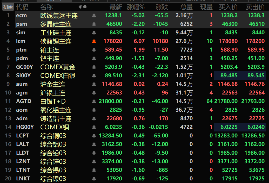269x183 pixels.
Task: Click the volume 9.44万 for 工业硅主连
Action: [184, 33]
